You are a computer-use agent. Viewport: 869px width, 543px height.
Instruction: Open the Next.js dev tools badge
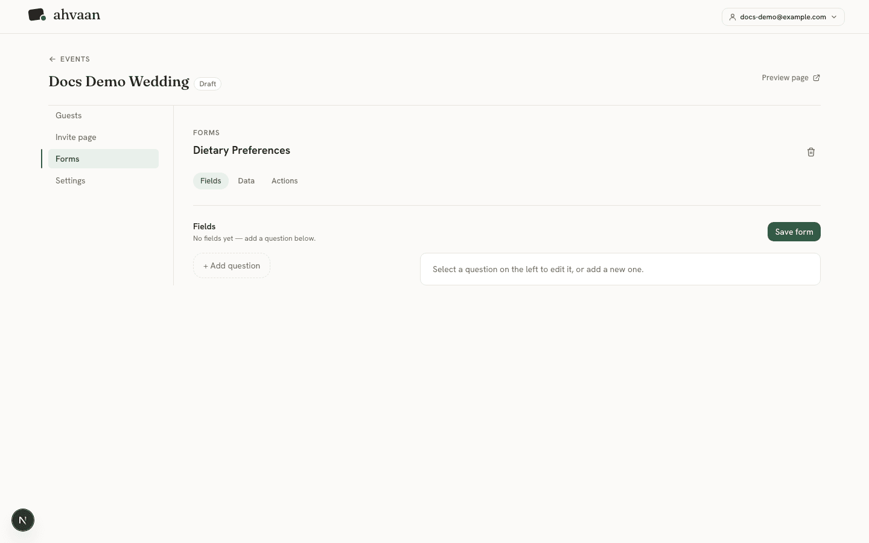pyautogui.click(x=23, y=520)
